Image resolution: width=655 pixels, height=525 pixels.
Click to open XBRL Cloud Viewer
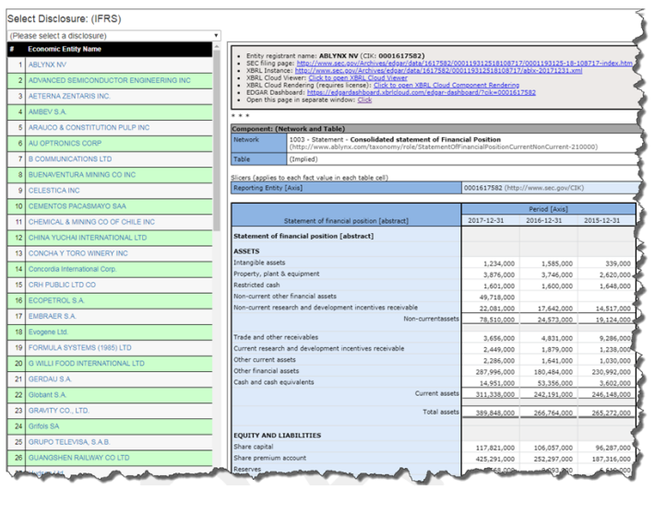(x=358, y=78)
